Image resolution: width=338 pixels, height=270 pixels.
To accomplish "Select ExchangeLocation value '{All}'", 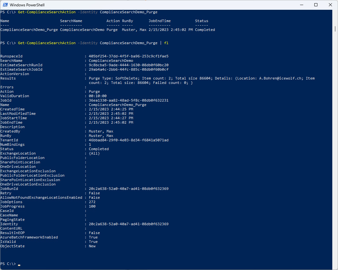I will coord(95,154).
